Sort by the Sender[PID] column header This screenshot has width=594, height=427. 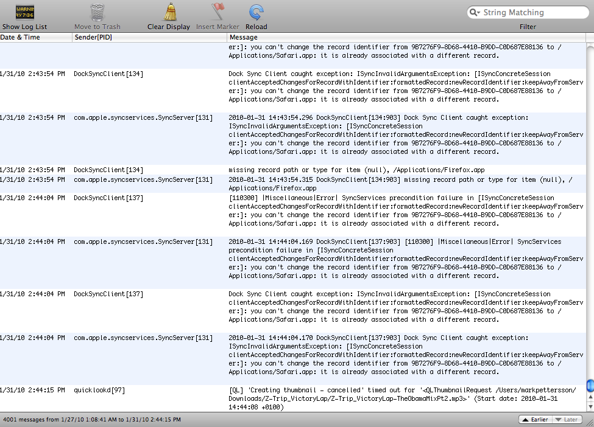(150, 37)
